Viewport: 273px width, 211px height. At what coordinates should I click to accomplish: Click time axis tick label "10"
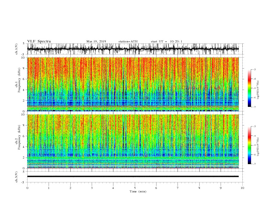(242, 188)
